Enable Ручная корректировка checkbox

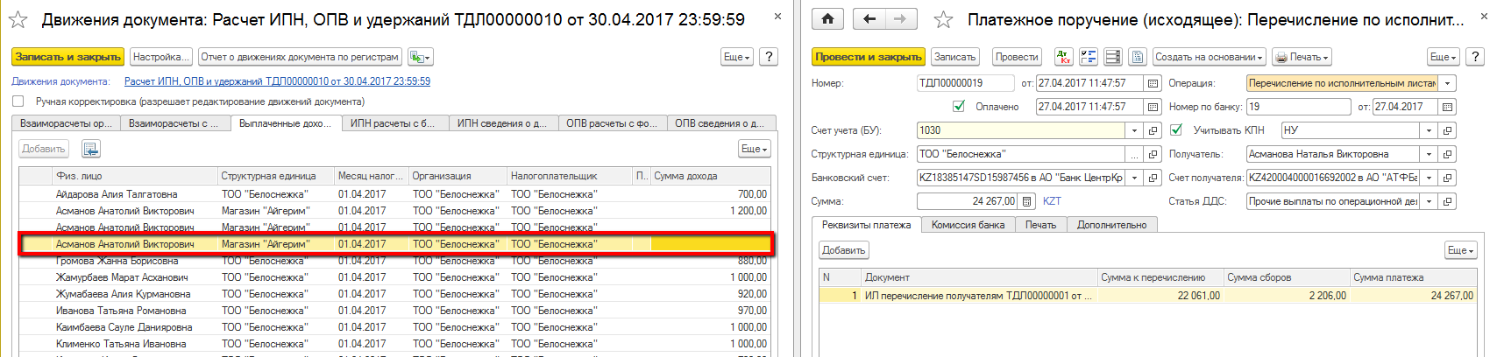(18, 101)
